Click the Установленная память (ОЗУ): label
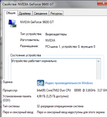The height and width of the screenshot is (117, 107). click(17, 98)
